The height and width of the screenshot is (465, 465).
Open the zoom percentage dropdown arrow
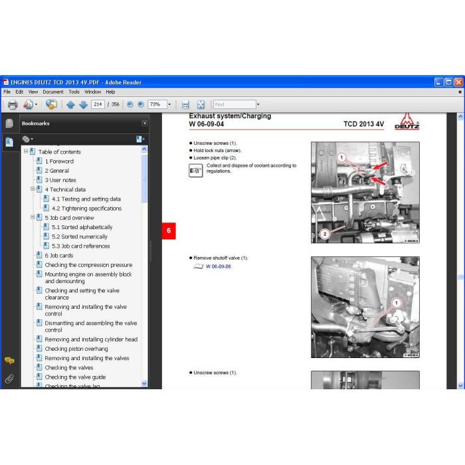169,104
